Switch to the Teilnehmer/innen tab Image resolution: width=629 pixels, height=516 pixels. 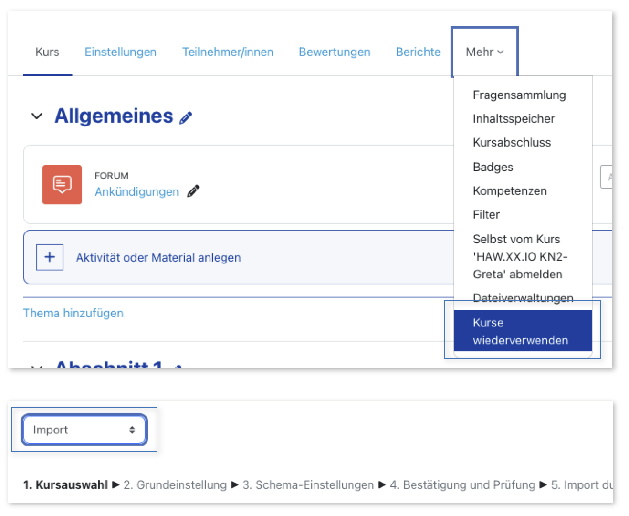(228, 52)
